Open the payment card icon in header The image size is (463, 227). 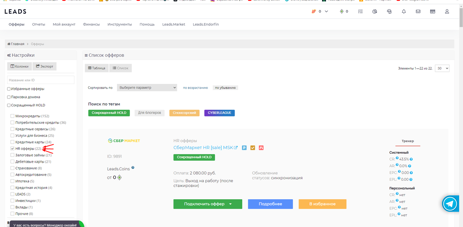433,12
